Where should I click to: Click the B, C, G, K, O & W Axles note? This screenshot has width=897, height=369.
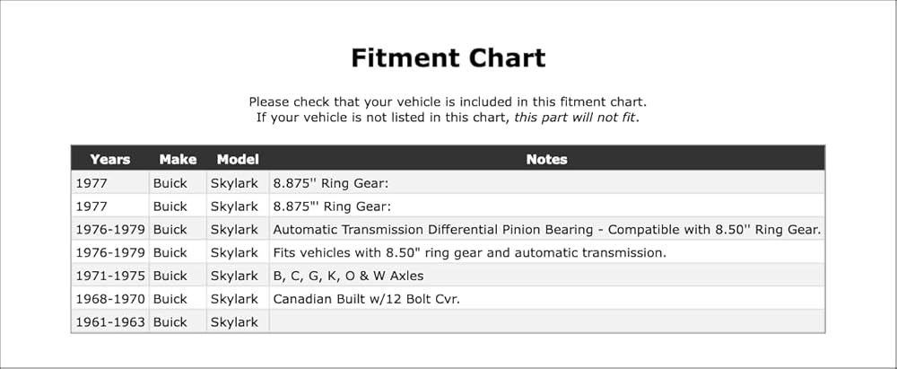pyautogui.click(x=348, y=276)
